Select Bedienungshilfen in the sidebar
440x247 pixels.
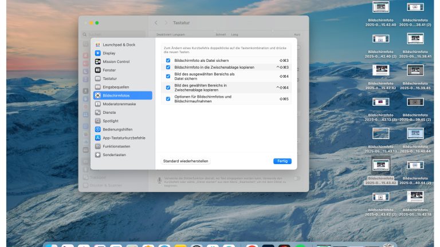point(117,130)
